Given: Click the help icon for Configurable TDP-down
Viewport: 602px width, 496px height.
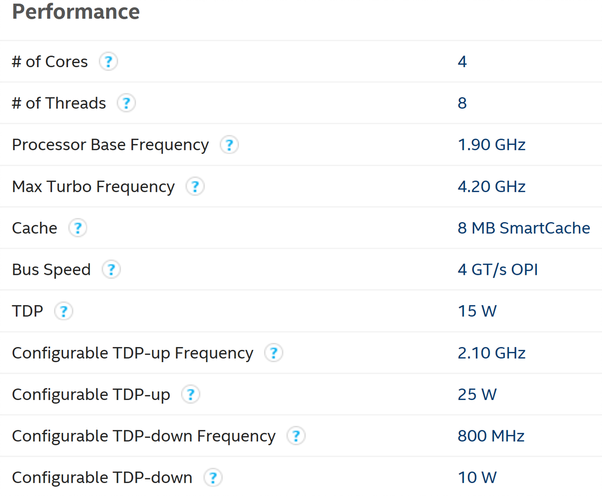Looking at the screenshot, I should click(x=213, y=477).
